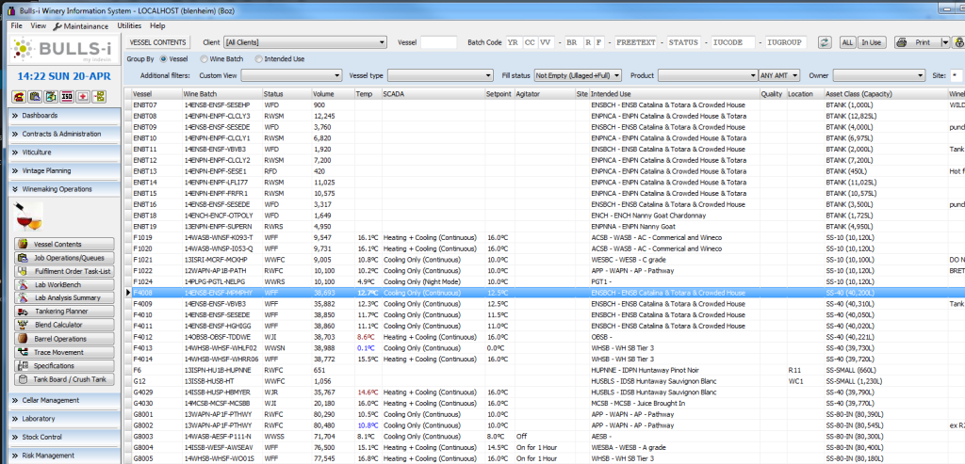Sort by the Temp column header

[x=368, y=94]
